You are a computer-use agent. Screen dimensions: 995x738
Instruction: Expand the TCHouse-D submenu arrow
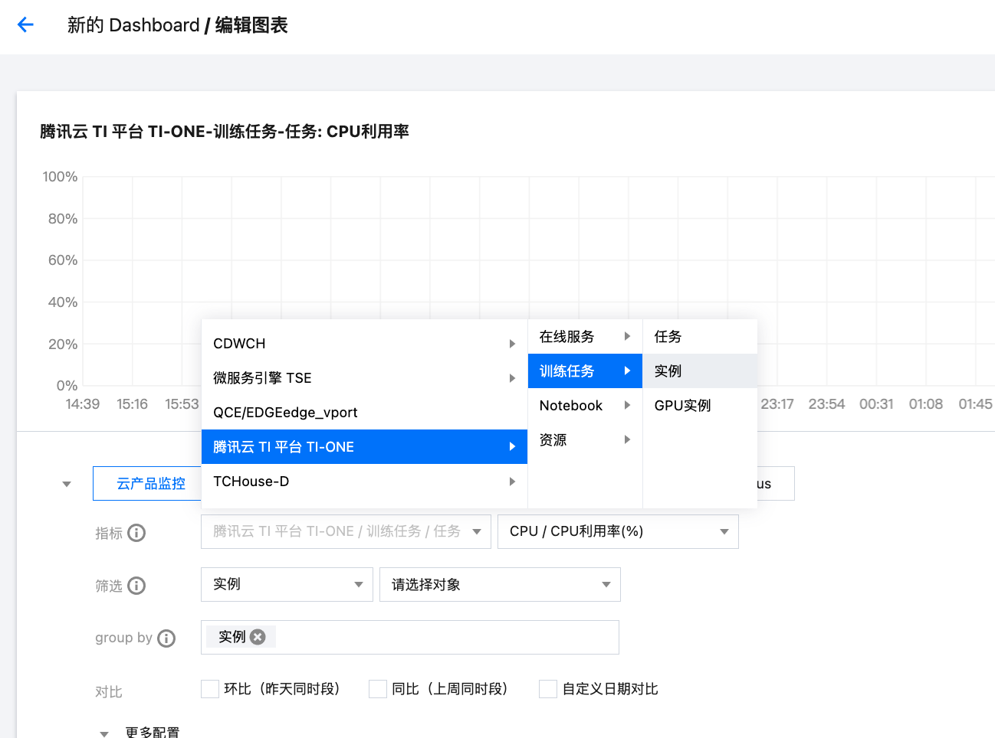[x=512, y=482]
